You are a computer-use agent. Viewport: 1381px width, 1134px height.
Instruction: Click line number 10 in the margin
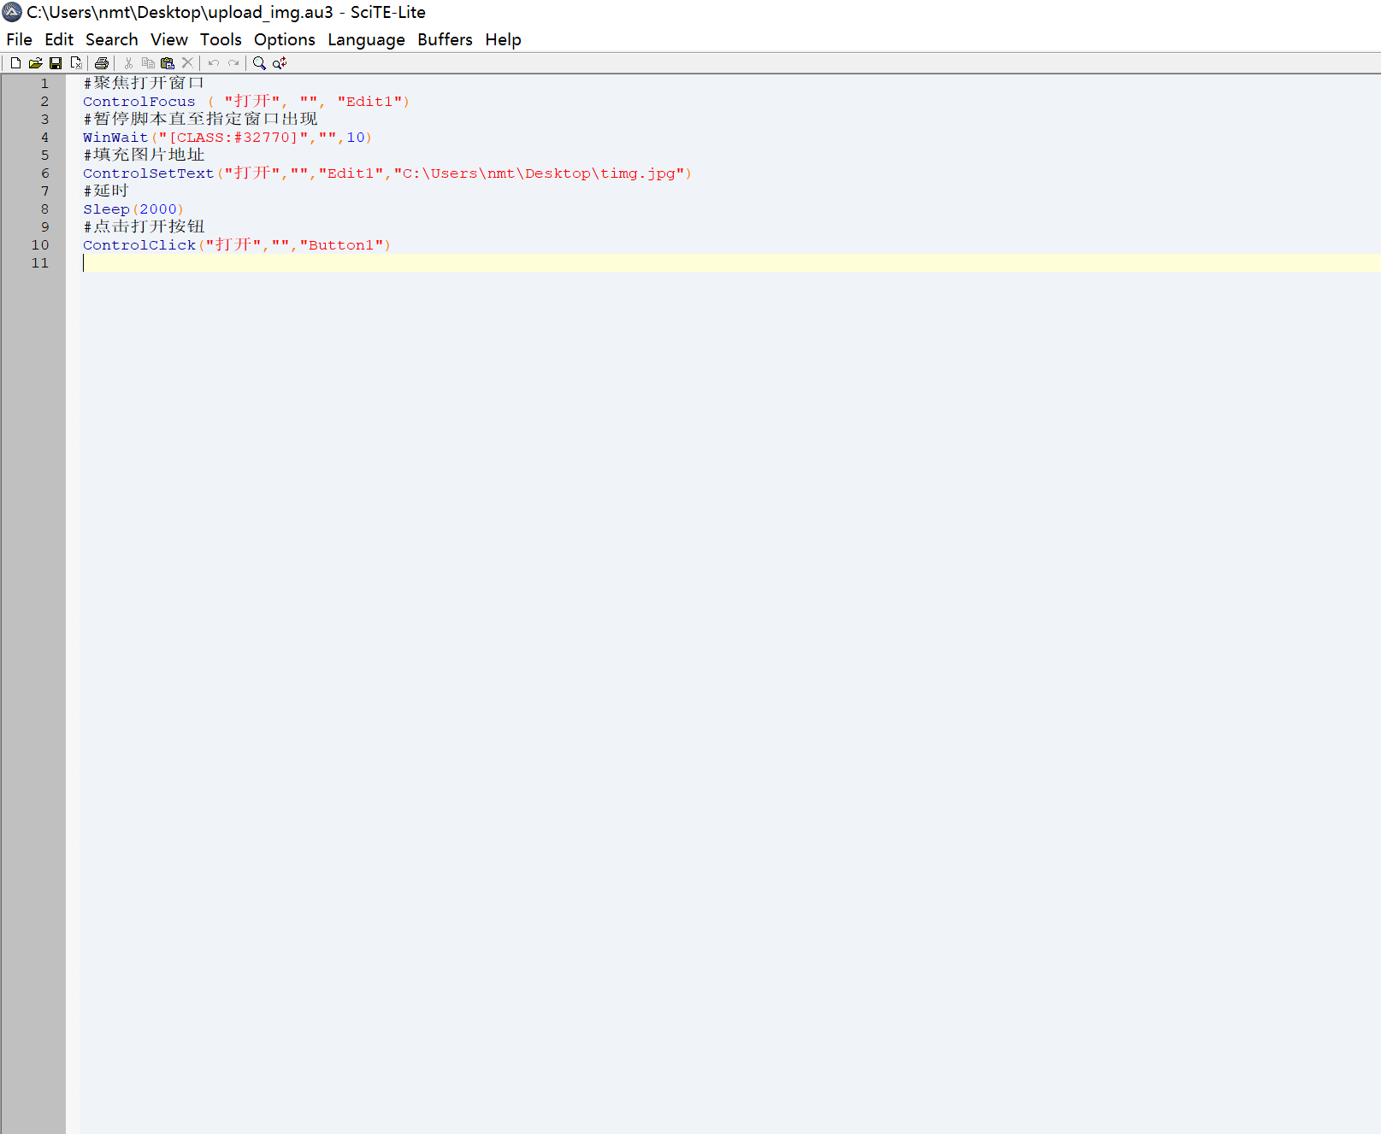tap(40, 245)
